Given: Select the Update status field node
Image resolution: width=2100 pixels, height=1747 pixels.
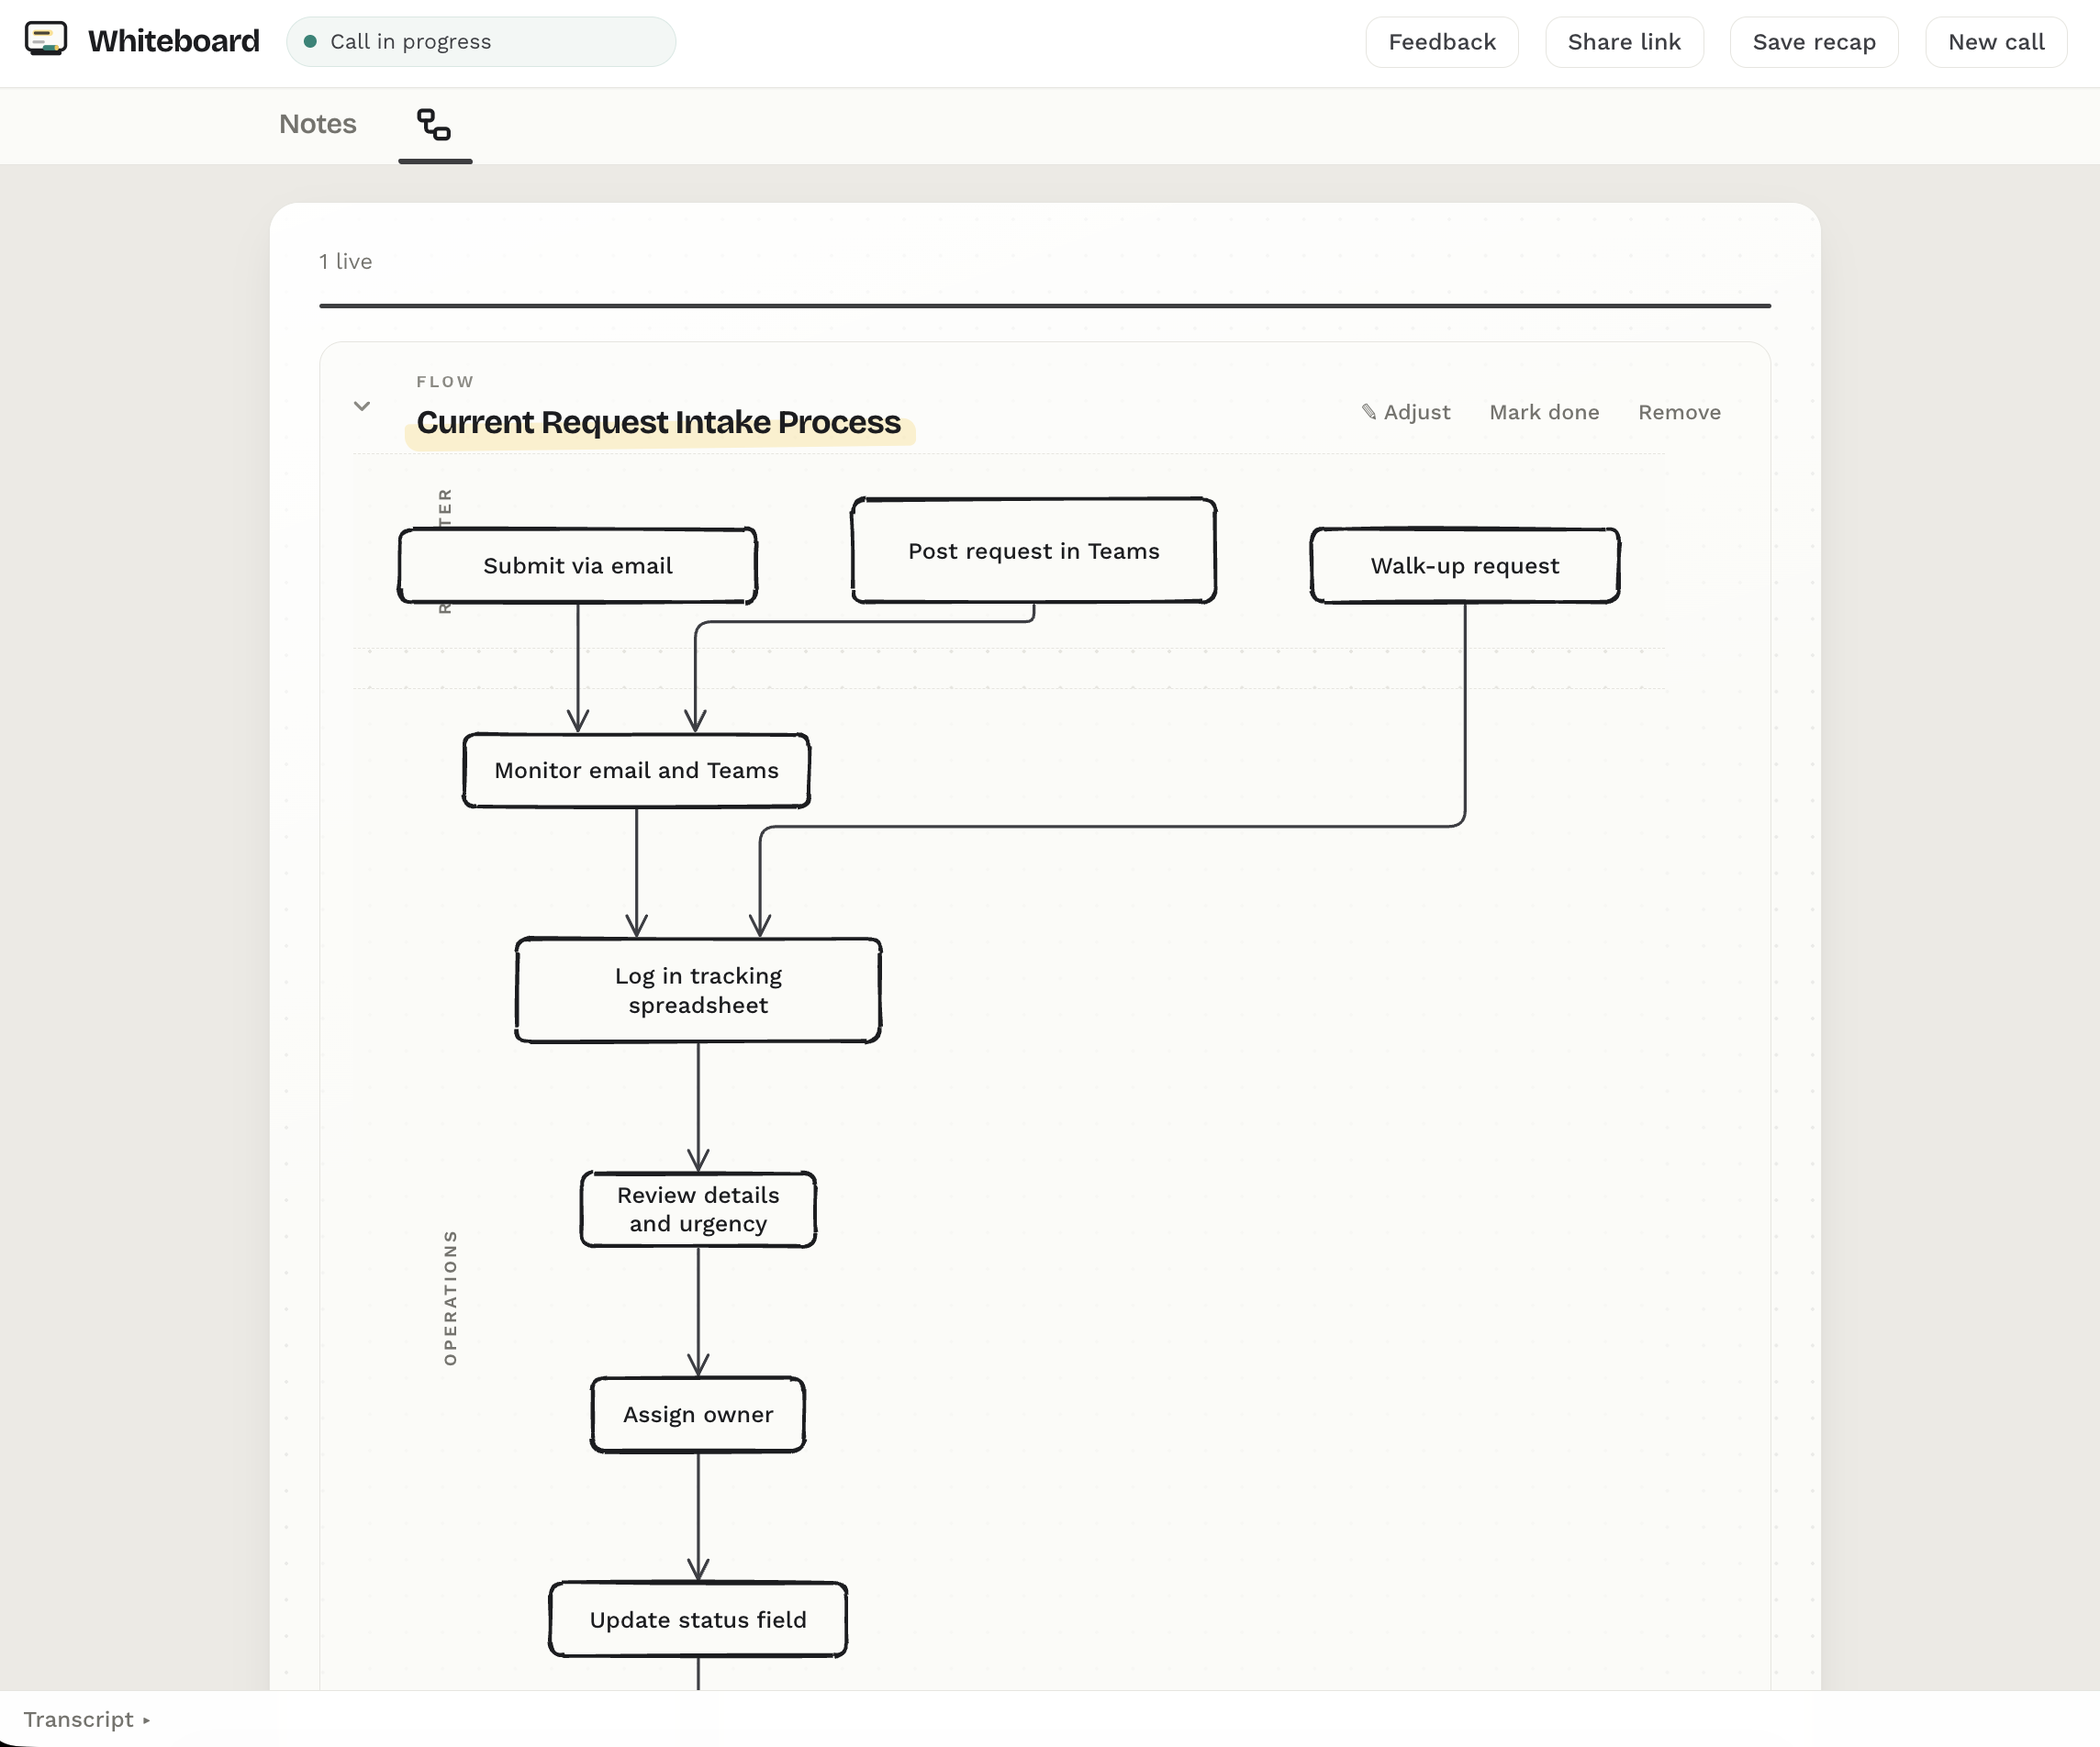Looking at the screenshot, I should tap(698, 1619).
